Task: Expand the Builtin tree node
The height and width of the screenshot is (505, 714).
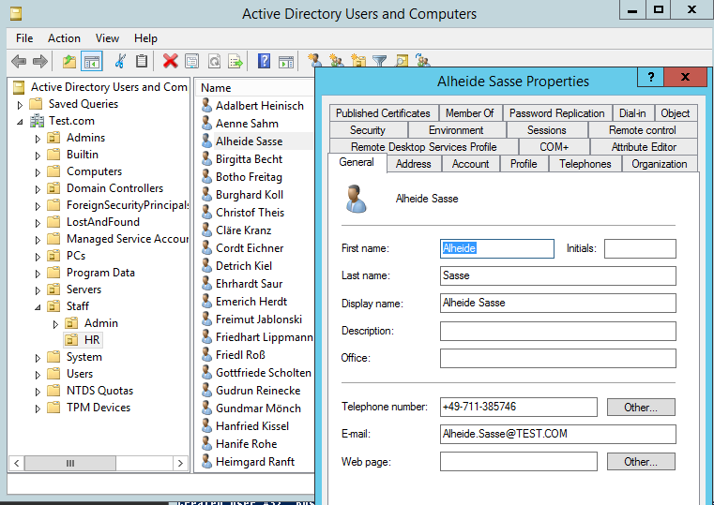Action: (38, 156)
